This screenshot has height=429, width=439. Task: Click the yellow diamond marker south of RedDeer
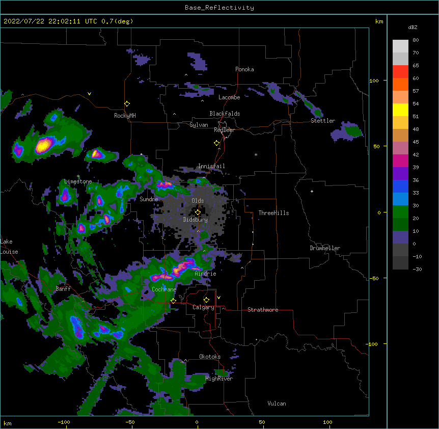(x=216, y=143)
